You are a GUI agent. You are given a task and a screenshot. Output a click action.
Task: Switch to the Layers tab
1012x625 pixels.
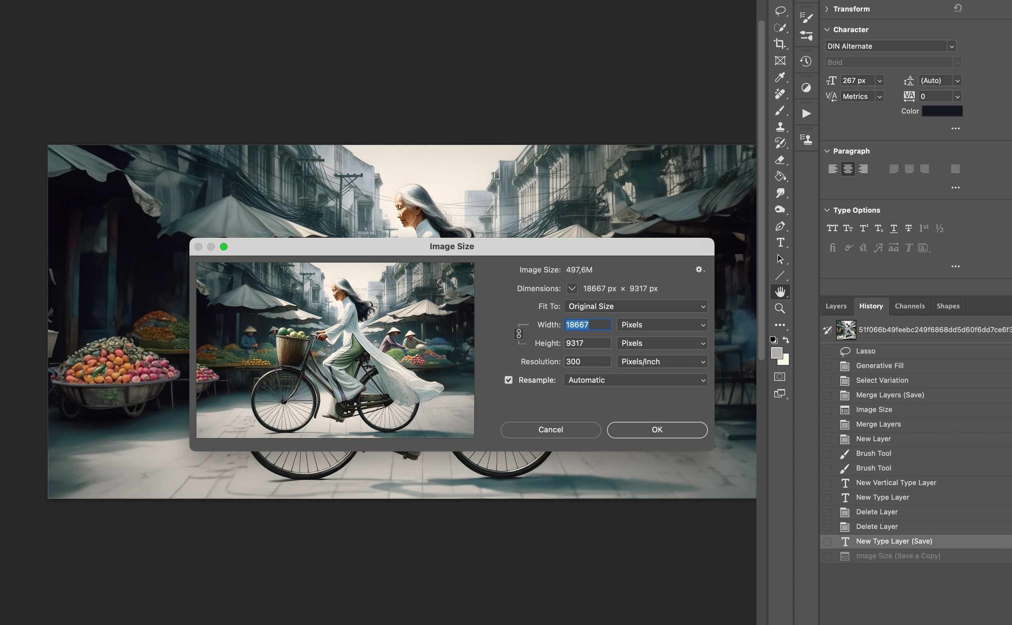pyautogui.click(x=836, y=306)
